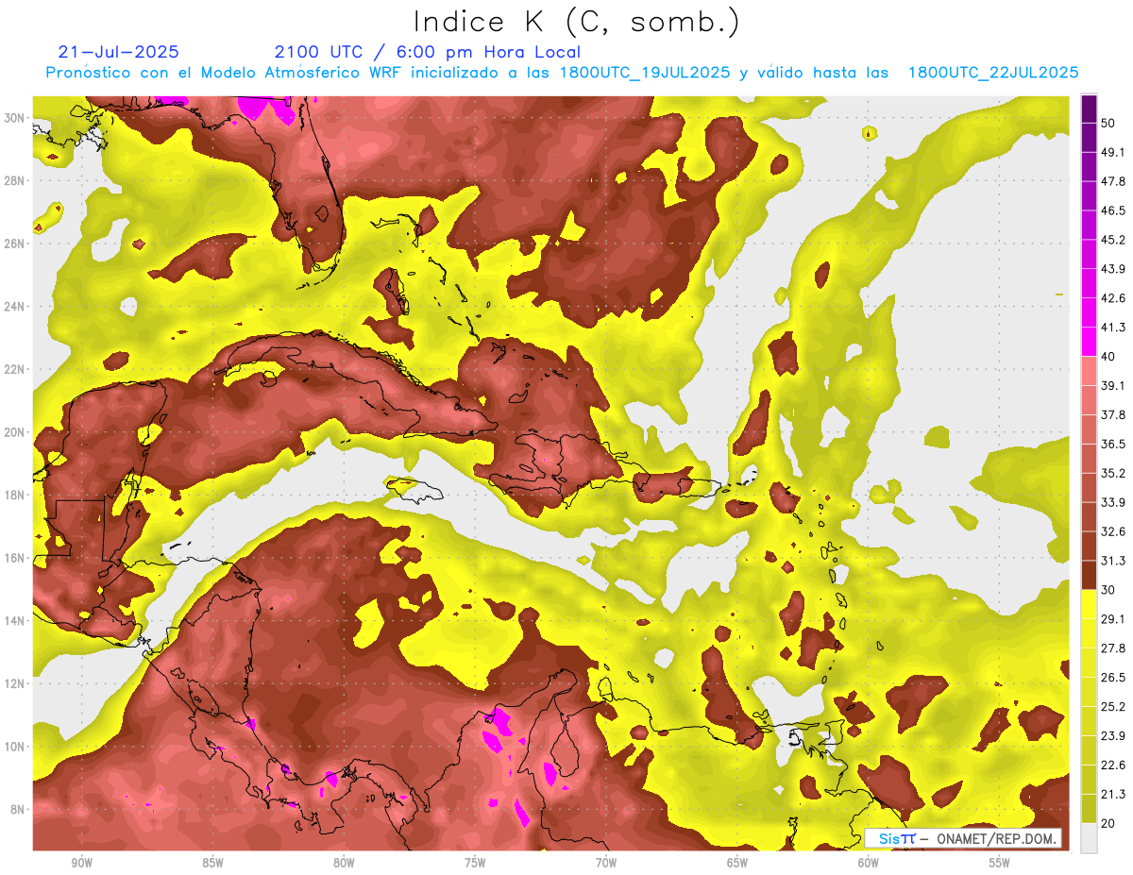
Task: Click the 18N latitude axis label
Action: click(16, 495)
